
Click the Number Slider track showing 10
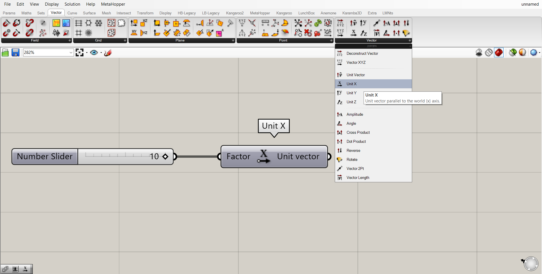coord(119,156)
